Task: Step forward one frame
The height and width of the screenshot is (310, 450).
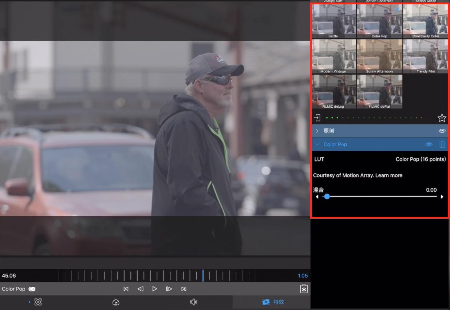Action: 169,289
